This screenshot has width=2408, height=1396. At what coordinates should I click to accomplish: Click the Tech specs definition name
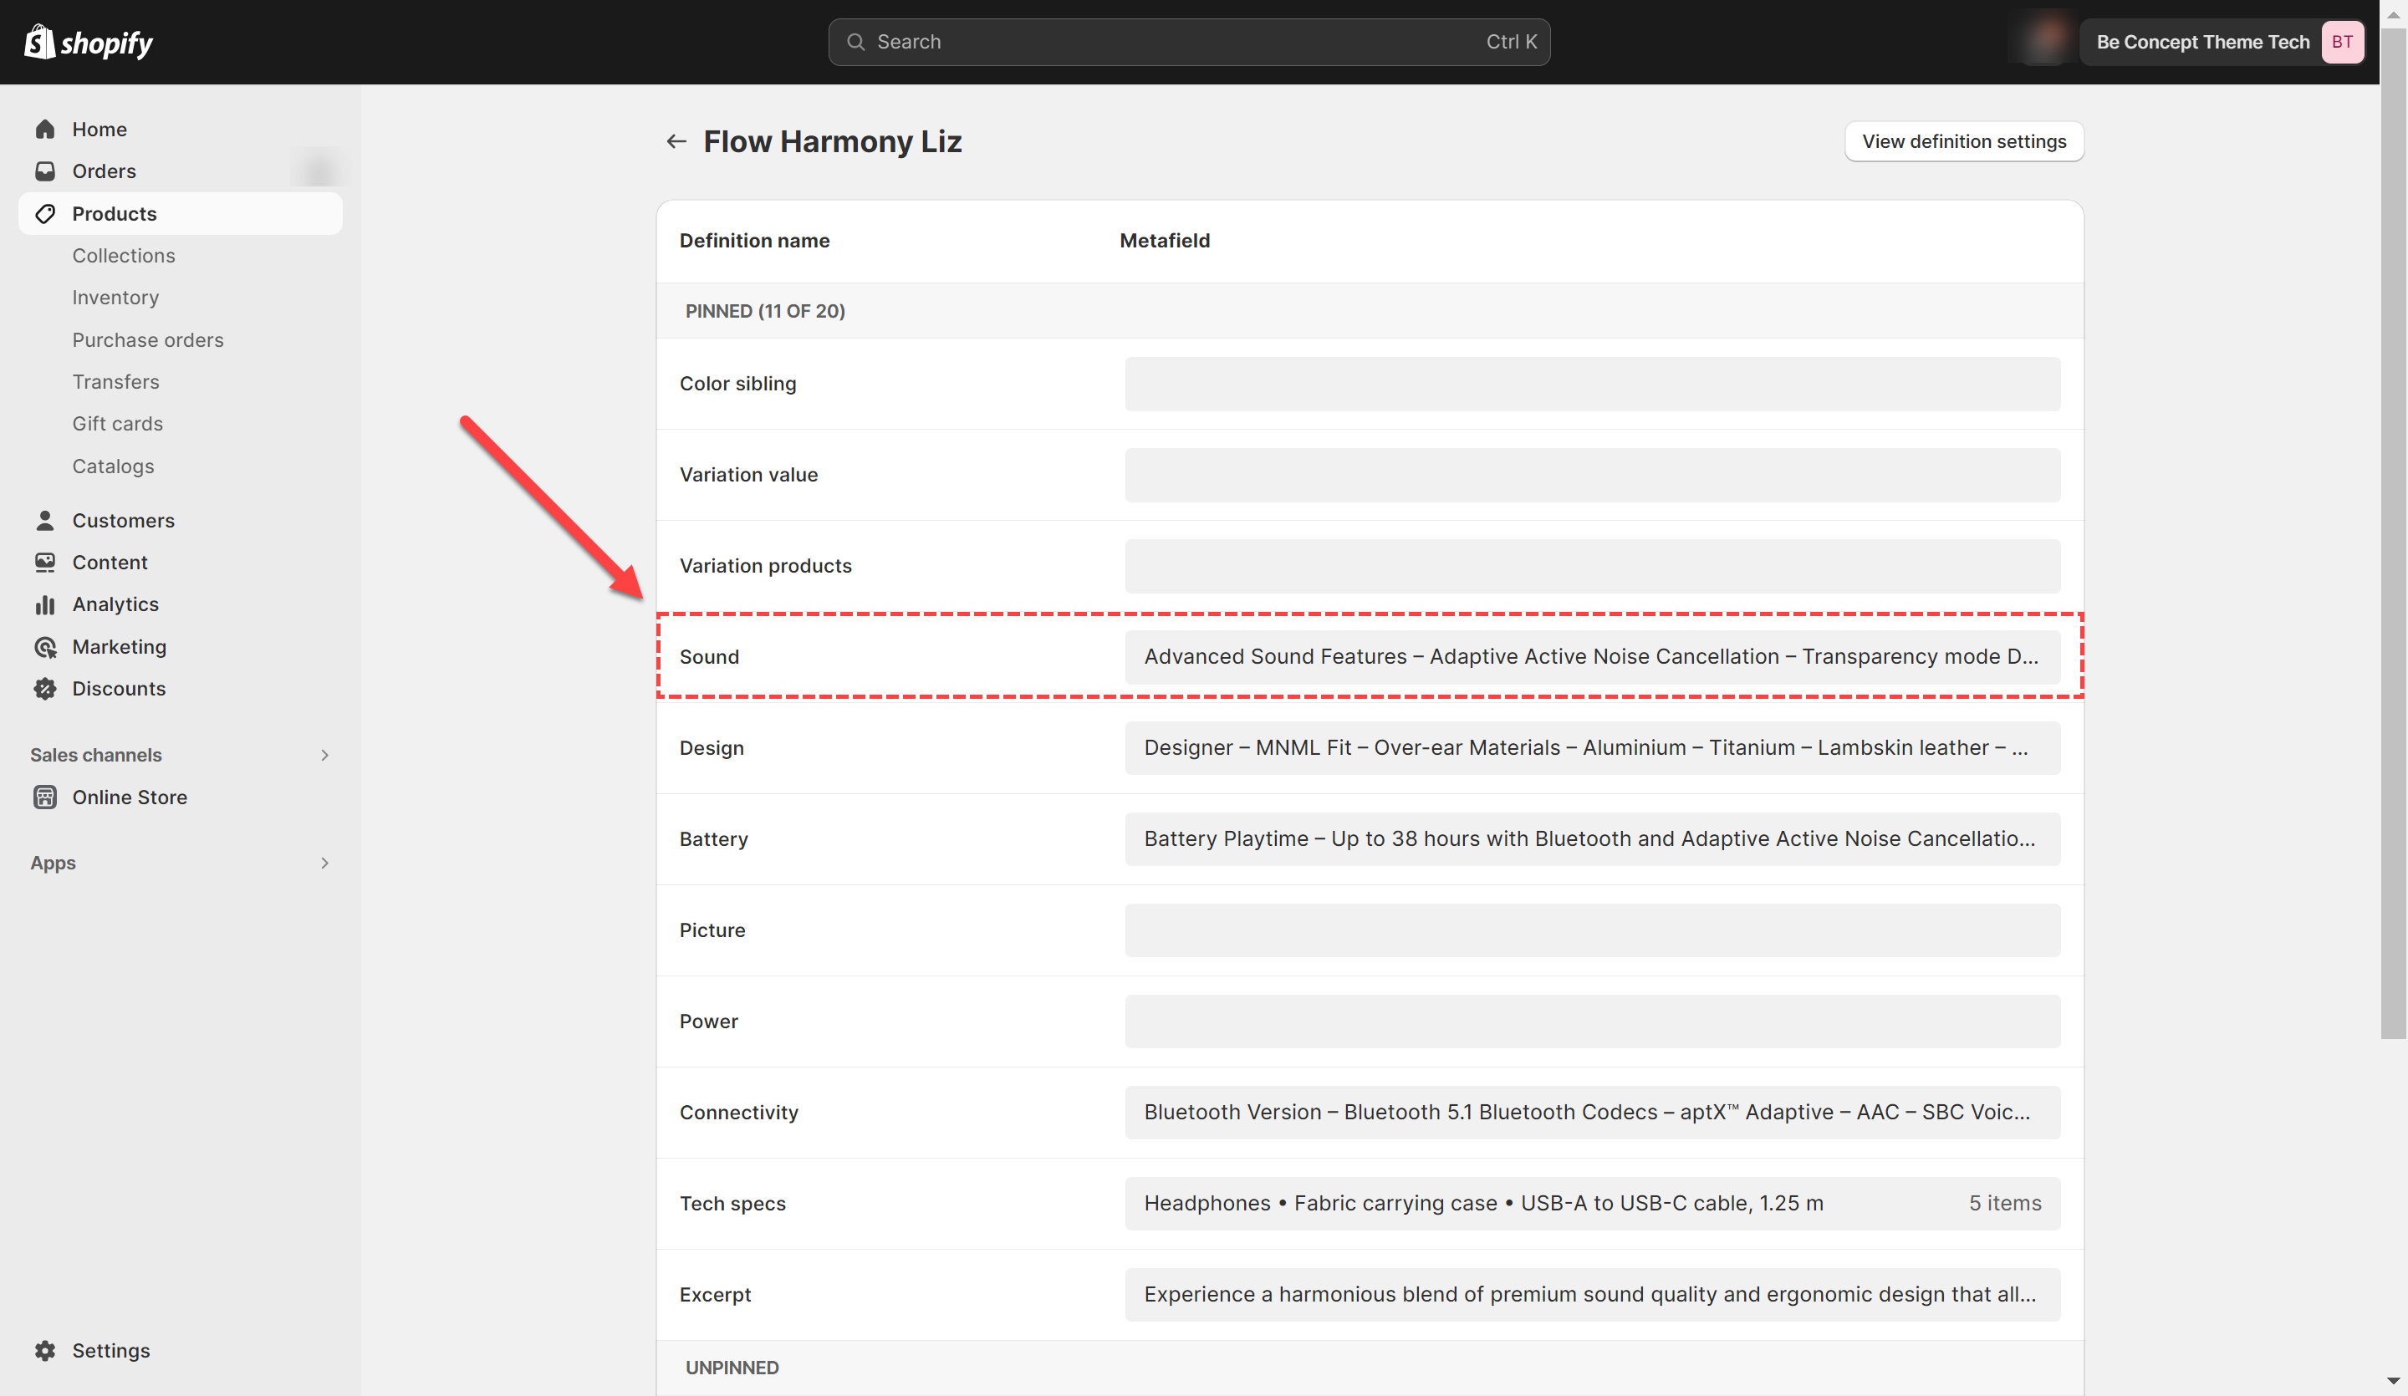[733, 1203]
